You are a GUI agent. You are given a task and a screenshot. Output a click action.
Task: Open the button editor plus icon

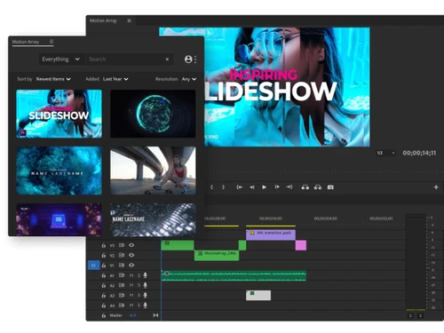pos(436,187)
